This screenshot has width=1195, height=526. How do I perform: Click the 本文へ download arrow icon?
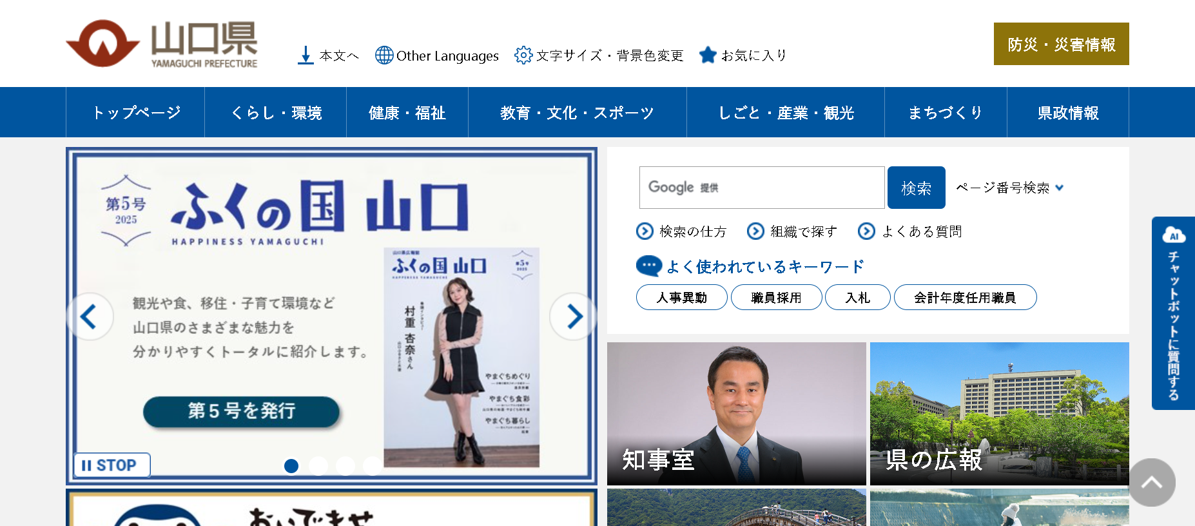coord(306,55)
